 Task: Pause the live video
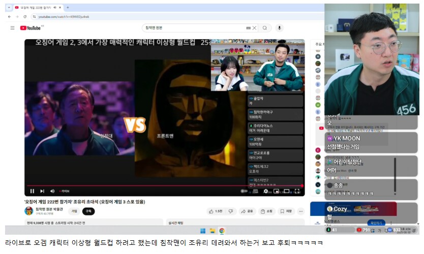click(x=32, y=191)
